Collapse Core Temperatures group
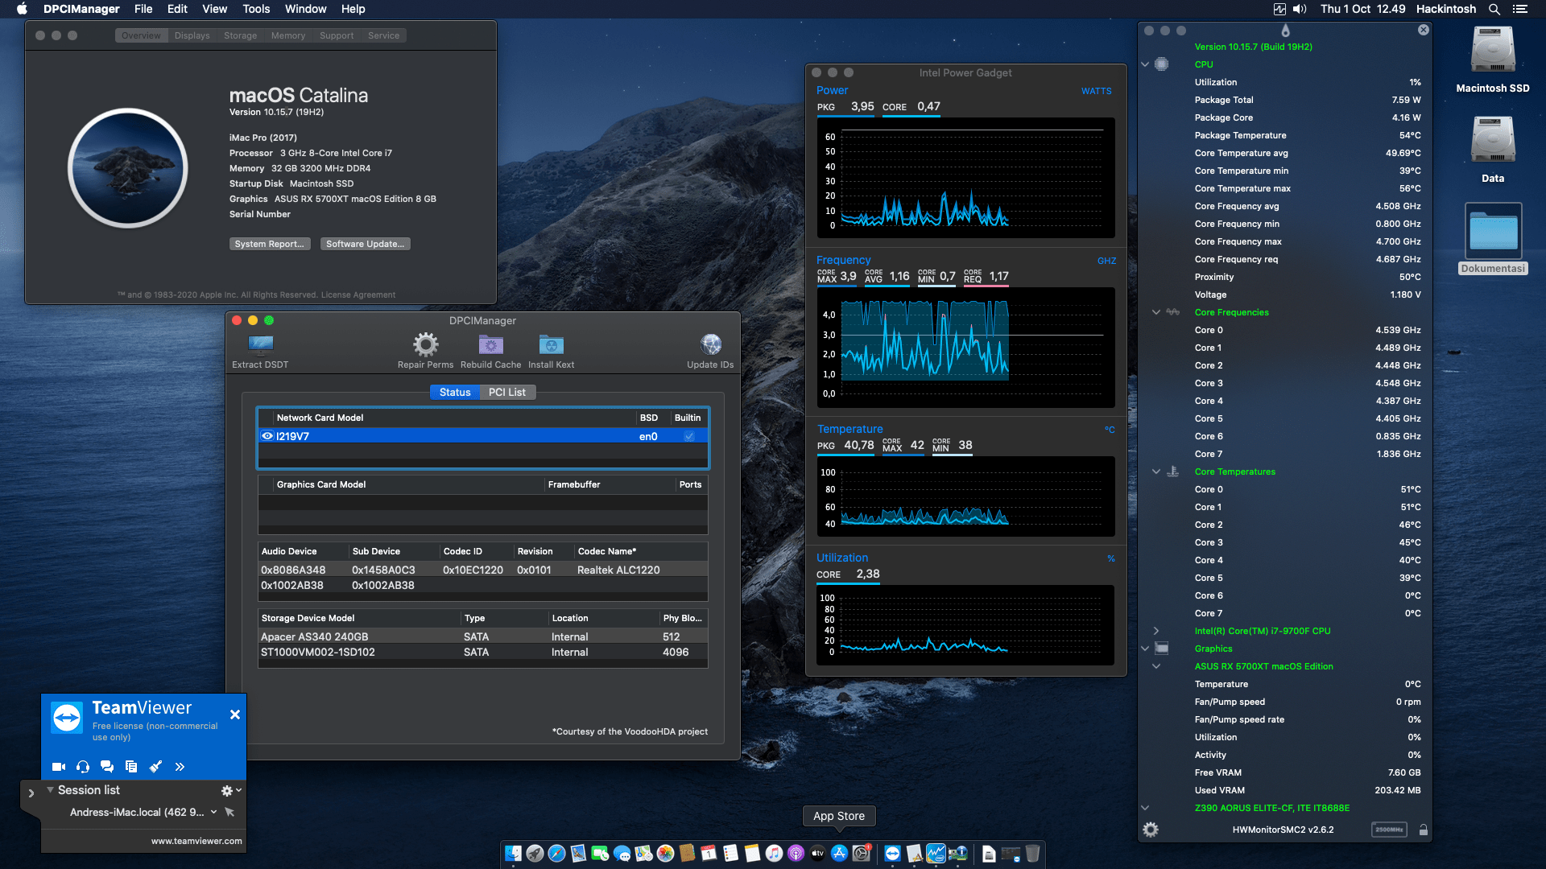The width and height of the screenshot is (1546, 869). pos(1156,472)
